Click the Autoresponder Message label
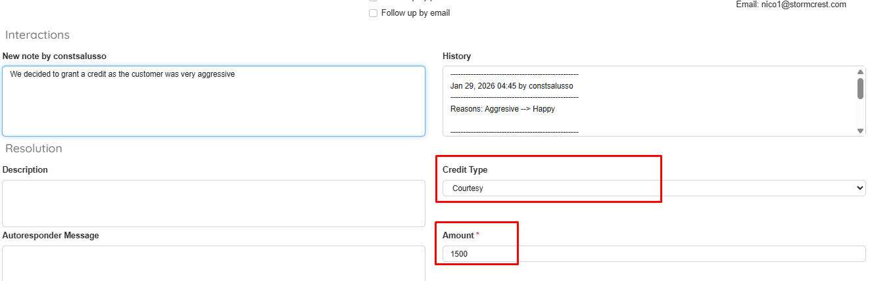This screenshot has height=281, width=870. click(51, 236)
